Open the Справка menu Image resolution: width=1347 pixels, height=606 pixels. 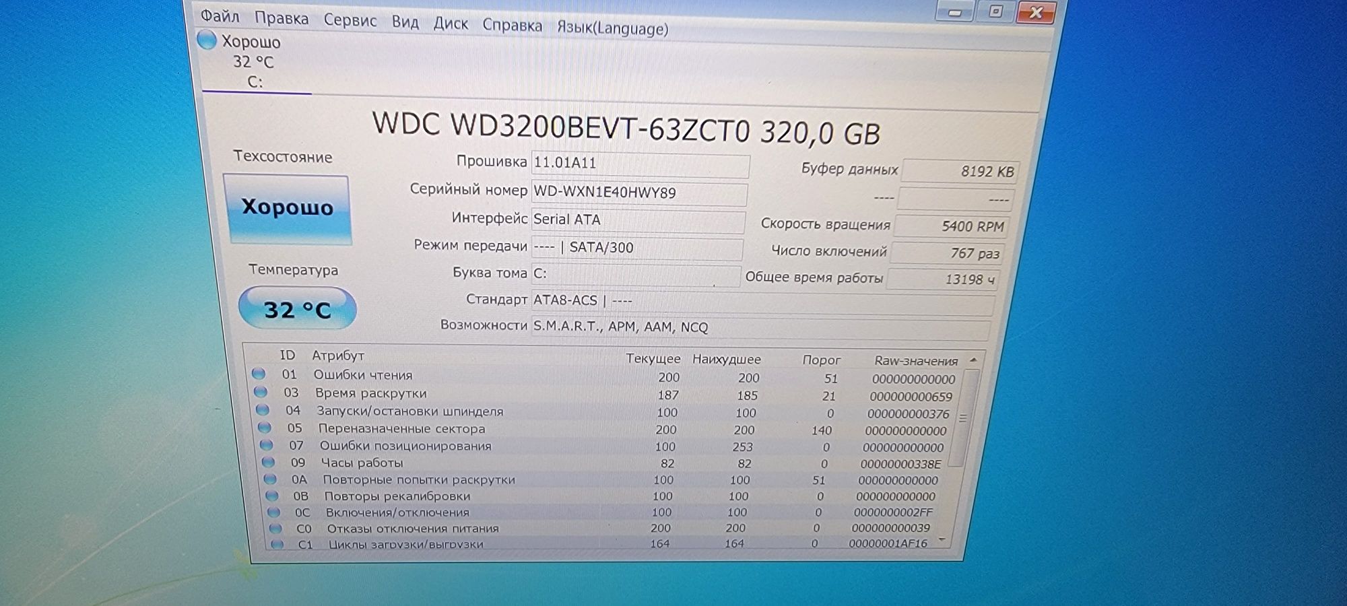click(x=512, y=26)
